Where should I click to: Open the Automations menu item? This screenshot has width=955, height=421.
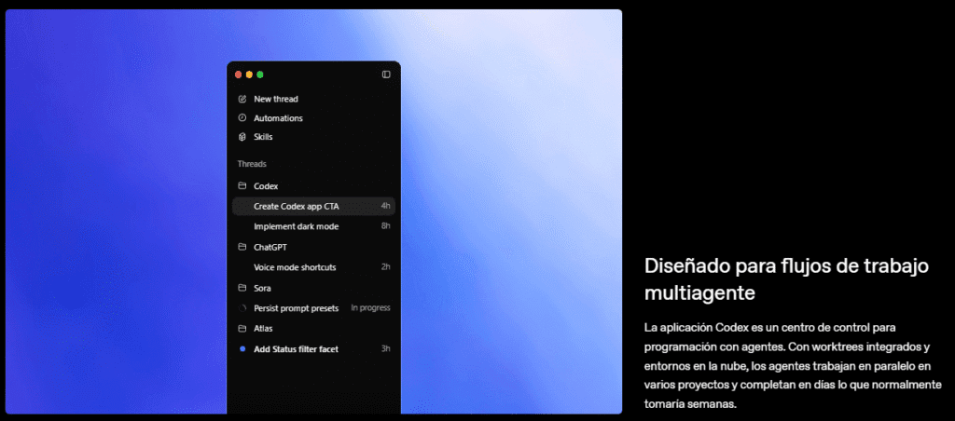point(278,118)
